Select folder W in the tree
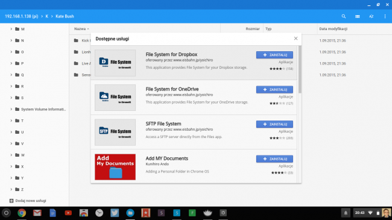392x220 pixels. 34,155
